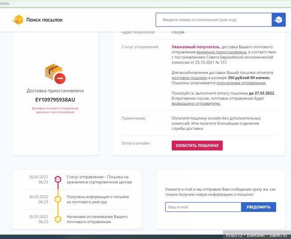This screenshot has height=239, width=291.
Task: Open the Поиск посылок home link
Action: pos(44,20)
